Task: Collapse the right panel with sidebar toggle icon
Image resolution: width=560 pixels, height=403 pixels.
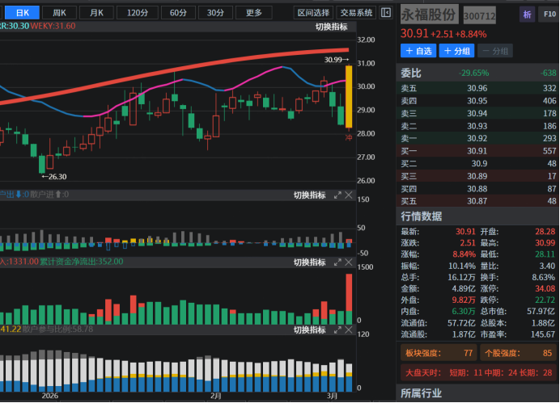Action: click(x=387, y=12)
